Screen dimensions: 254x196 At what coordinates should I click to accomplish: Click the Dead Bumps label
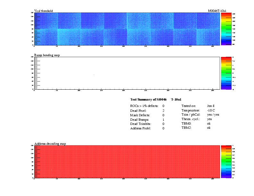point(139,119)
